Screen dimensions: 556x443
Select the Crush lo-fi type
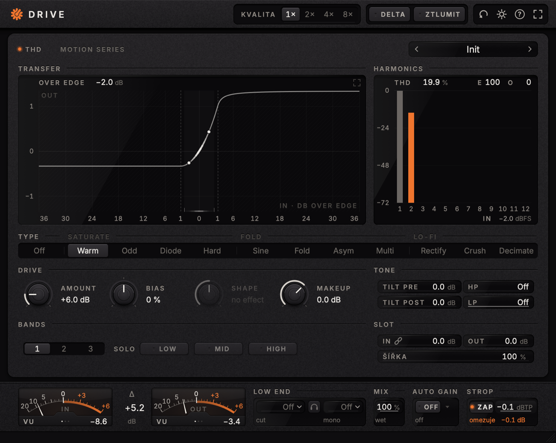[475, 251]
